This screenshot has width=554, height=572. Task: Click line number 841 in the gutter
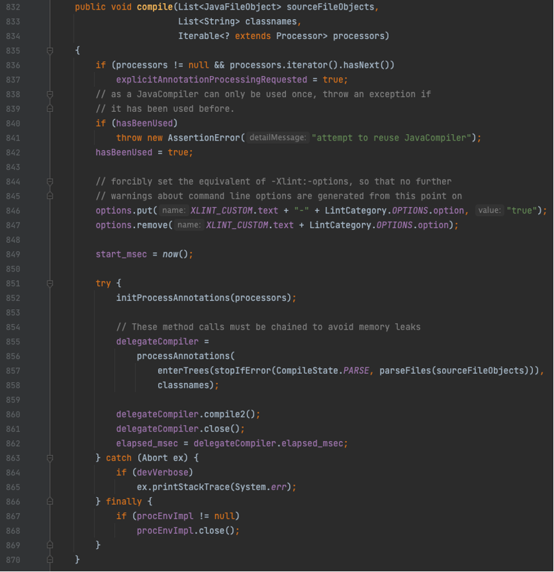click(x=13, y=138)
